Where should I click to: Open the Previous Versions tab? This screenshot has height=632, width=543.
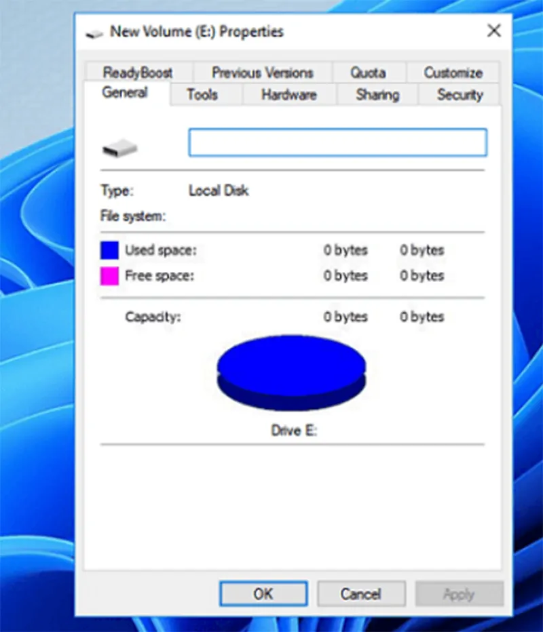click(263, 73)
